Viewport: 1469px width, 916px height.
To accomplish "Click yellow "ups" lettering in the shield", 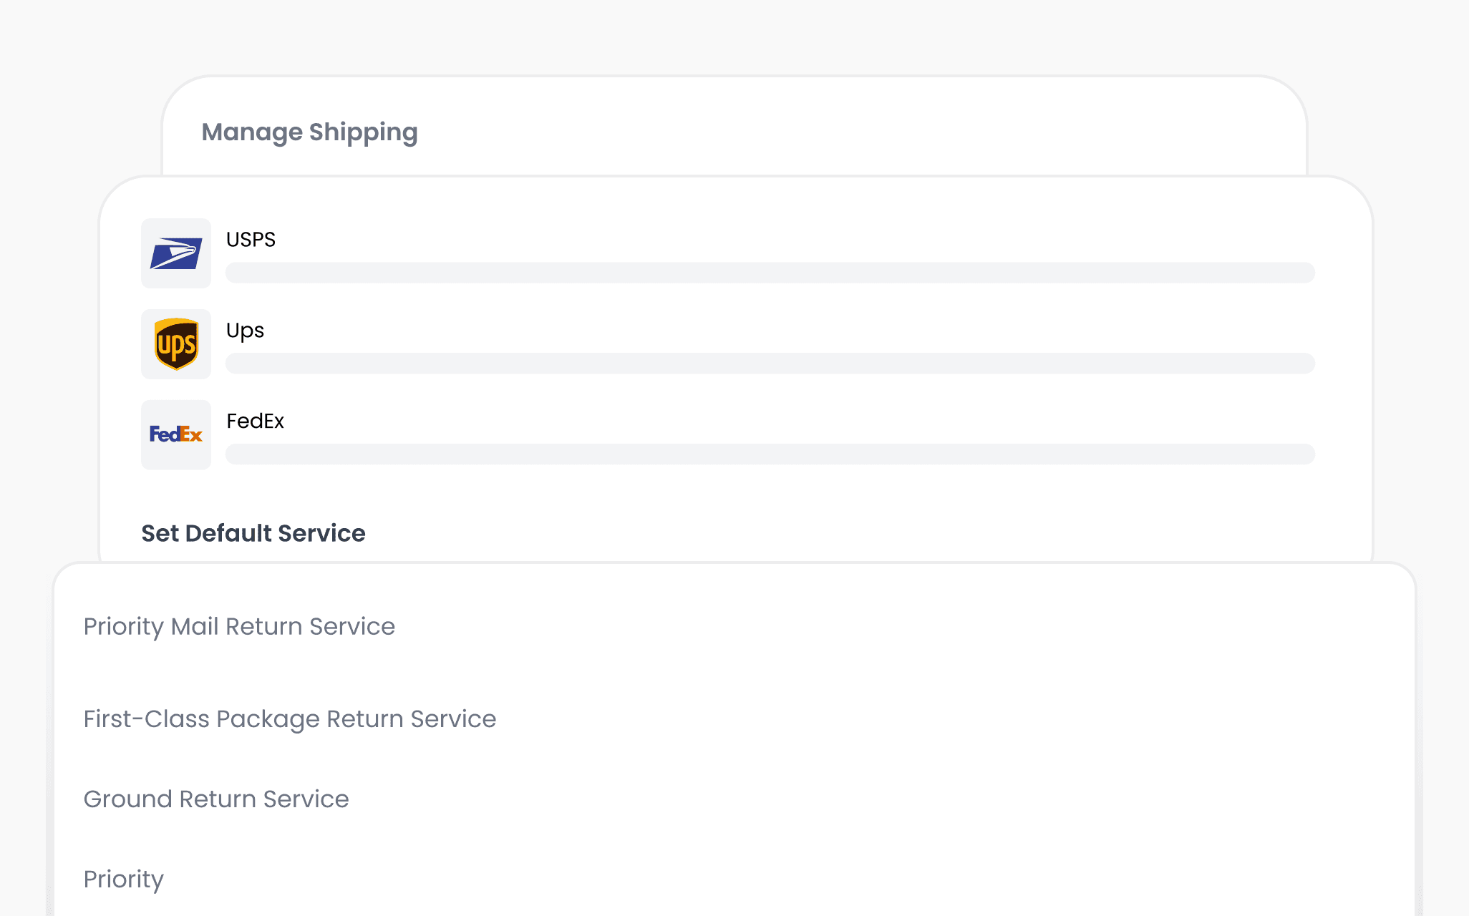I will (176, 346).
